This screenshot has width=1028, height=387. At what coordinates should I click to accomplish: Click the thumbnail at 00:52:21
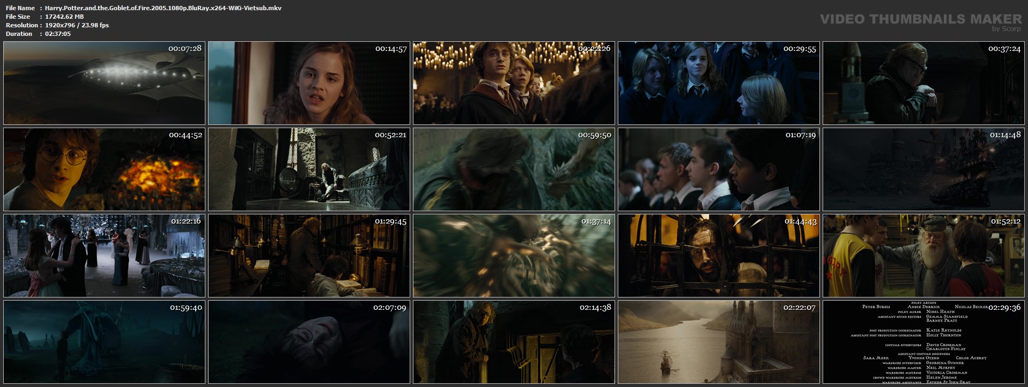(309, 169)
